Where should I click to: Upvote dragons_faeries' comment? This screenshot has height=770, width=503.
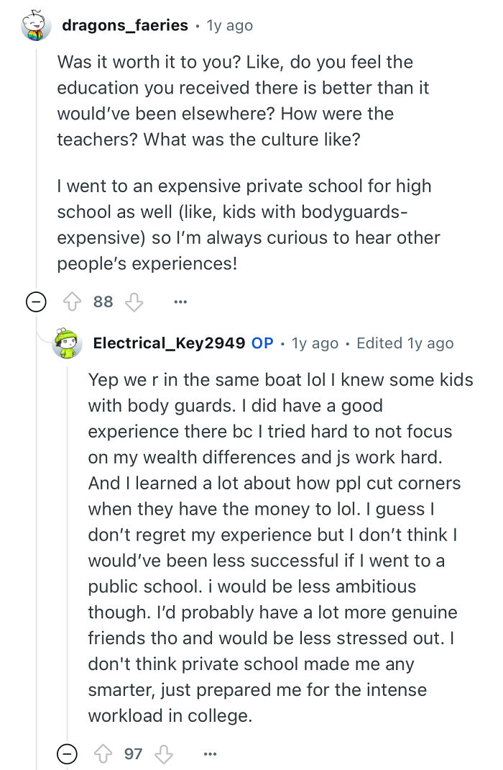pyautogui.click(x=74, y=302)
